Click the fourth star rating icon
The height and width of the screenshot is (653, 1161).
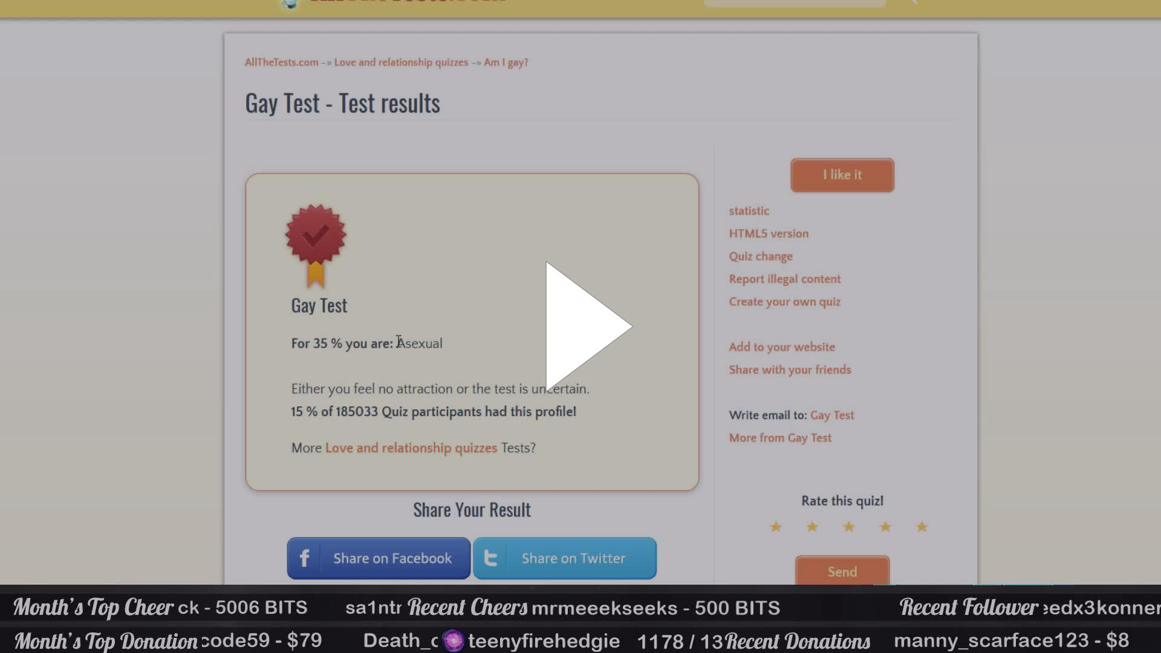(885, 526)
